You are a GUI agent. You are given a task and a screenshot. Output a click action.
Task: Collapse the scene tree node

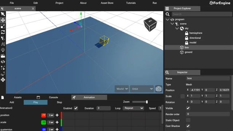point(172,24)
